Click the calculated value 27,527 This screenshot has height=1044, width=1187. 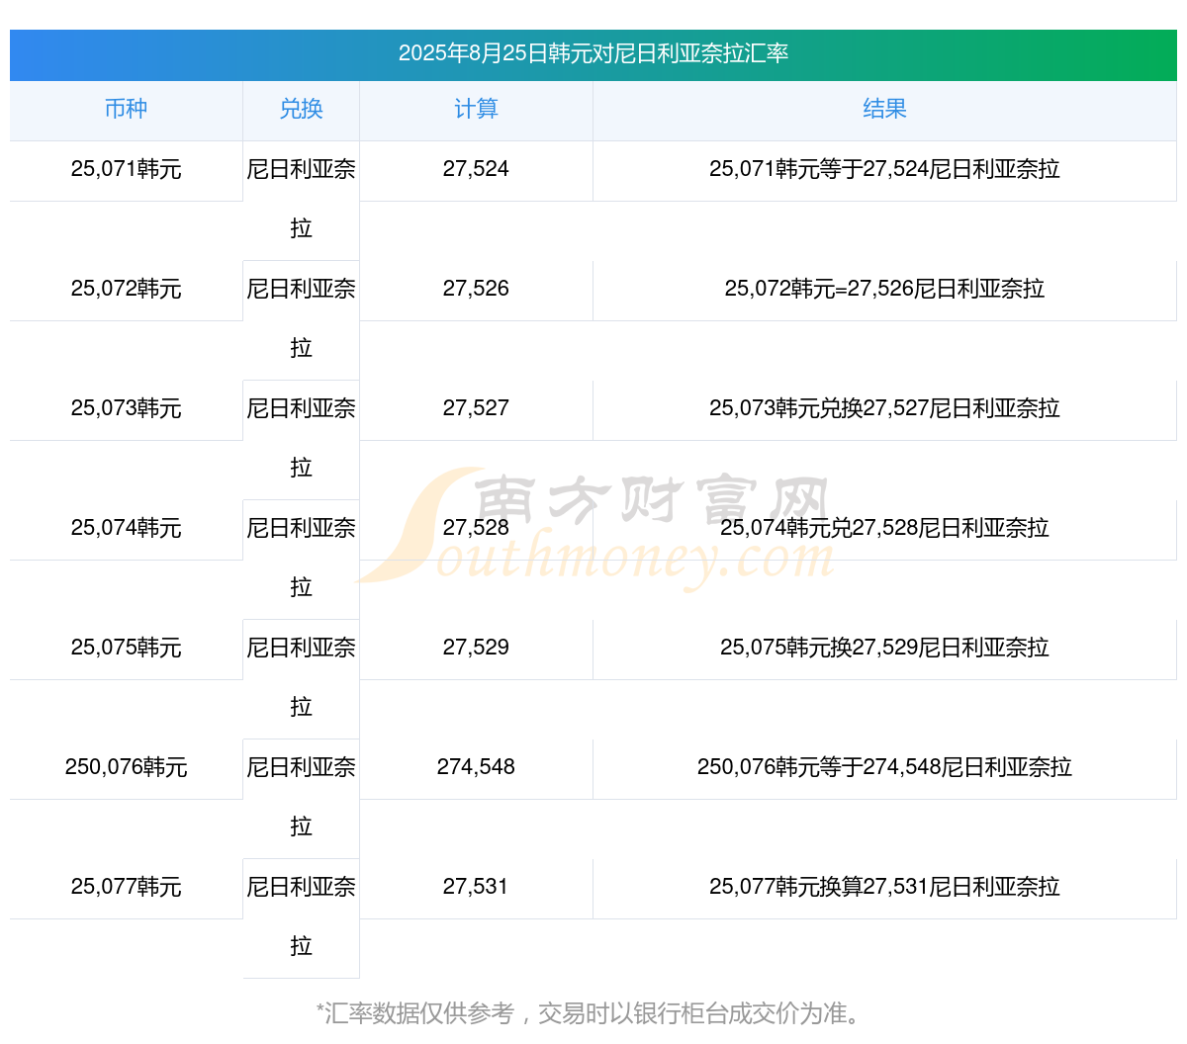coord(476,408)
